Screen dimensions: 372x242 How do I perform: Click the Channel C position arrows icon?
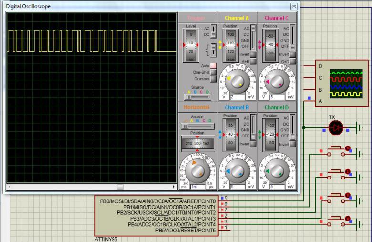tap(260, 45)
